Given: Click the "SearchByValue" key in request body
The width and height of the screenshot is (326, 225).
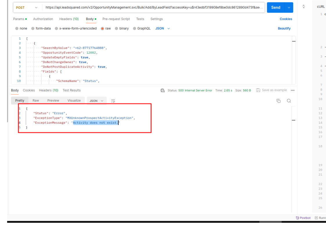Looking at the screenshot, I should coord(55,48).
